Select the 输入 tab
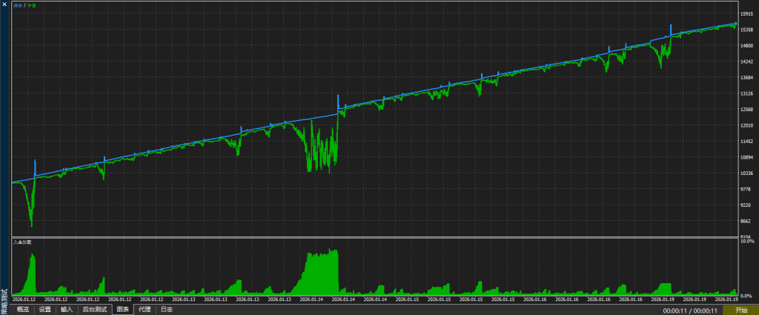 (67, 309)
